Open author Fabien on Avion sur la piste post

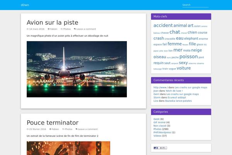(x=54, y=29)
